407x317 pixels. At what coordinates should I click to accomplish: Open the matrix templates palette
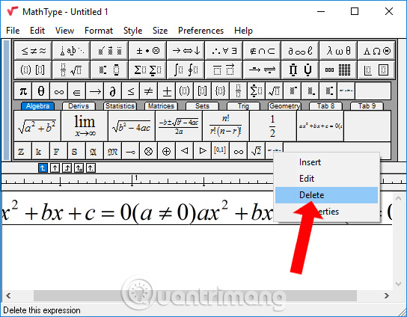click(338, 70)
